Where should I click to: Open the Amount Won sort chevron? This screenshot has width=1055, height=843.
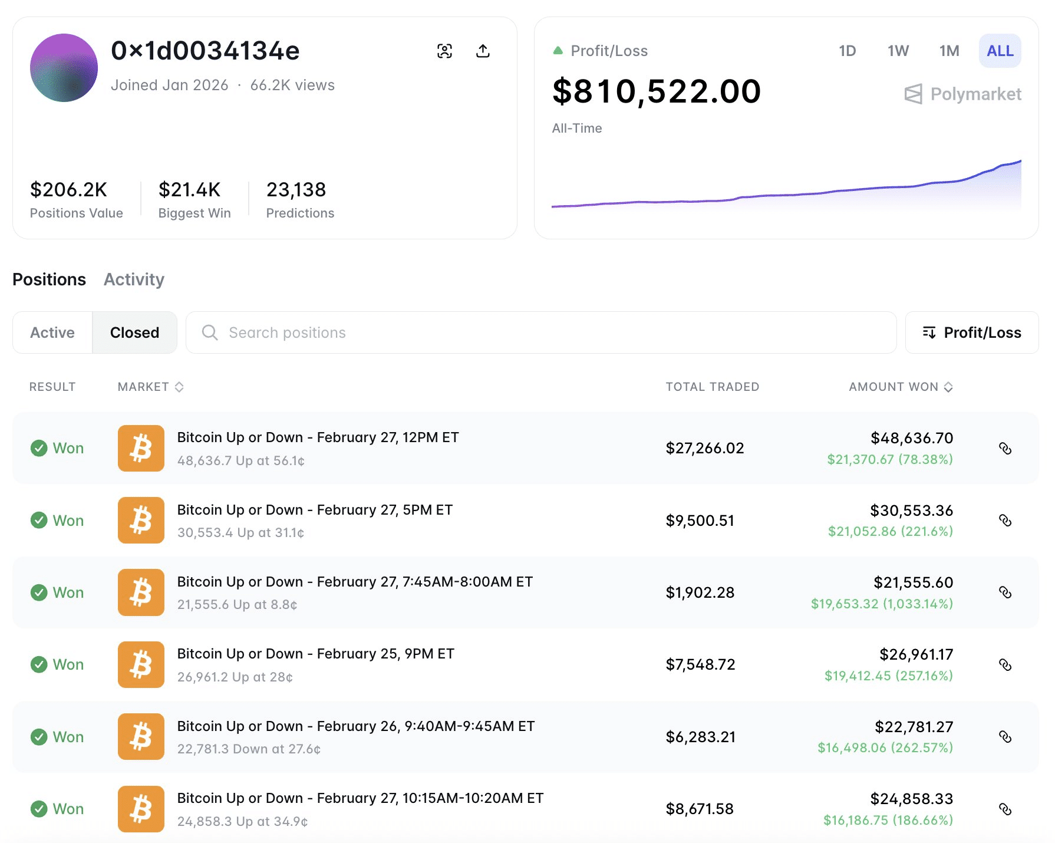pyautogui.click(x=949, y=387)
